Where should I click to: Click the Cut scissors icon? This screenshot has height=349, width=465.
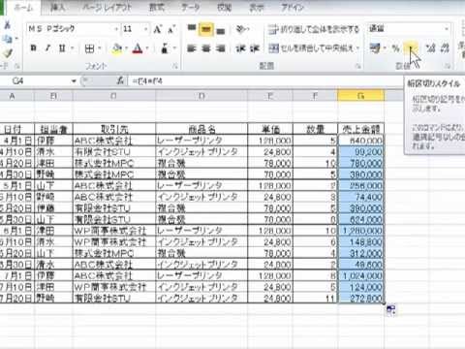pyautogui.click(x=7, y=25)
